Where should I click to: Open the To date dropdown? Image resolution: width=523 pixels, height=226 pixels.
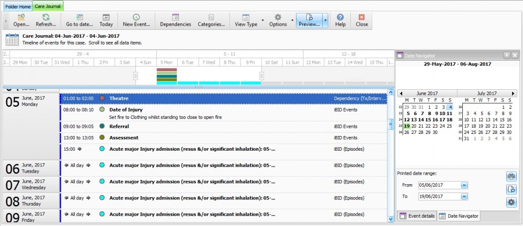pos(464,196)
